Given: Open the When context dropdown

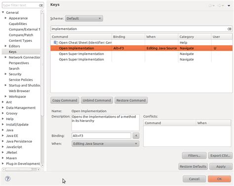Looking at the screenshot, I should tap(105, 144).
